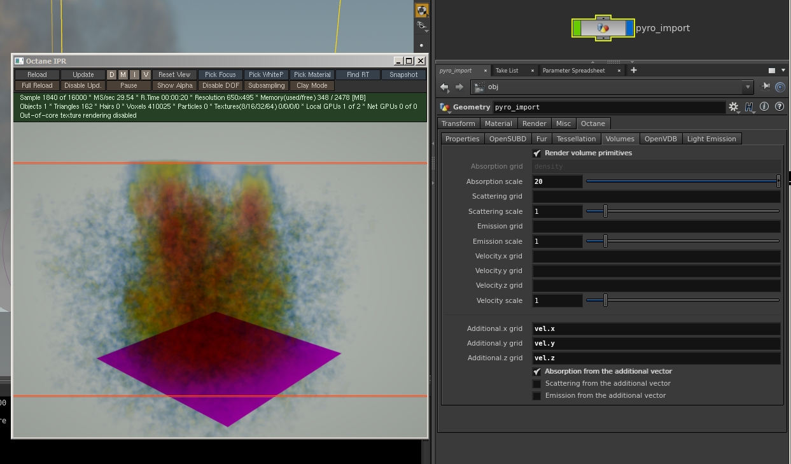Image resolution: width=791 pixels, height=464 pixels.
Task: Click the shading mode icon atop viewport toolbar
Action: click(x=421, y=10)
